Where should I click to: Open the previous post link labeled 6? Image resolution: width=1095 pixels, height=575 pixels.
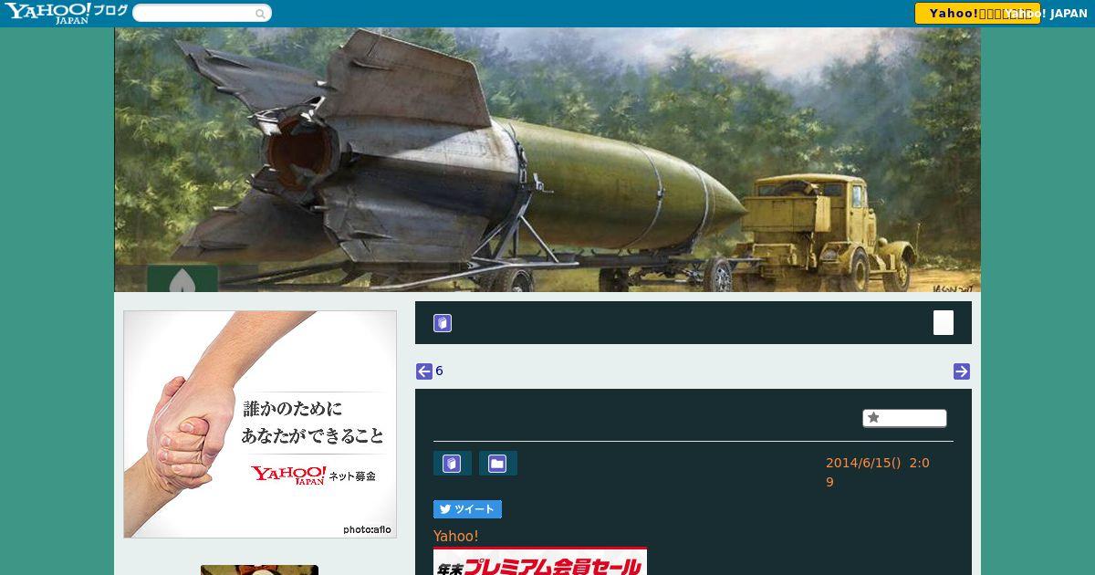pos(439,371)
